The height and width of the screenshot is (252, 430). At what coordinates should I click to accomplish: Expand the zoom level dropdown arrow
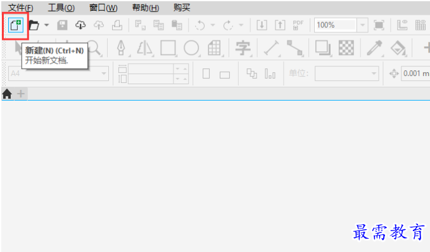362,25
